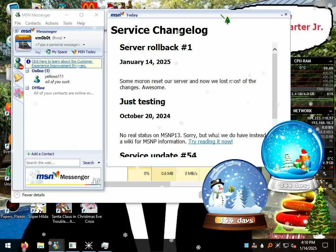This screenshot has width=336, height=252.
Task: Open the e-mail inbox envelope icon
Action: [38, 52]
